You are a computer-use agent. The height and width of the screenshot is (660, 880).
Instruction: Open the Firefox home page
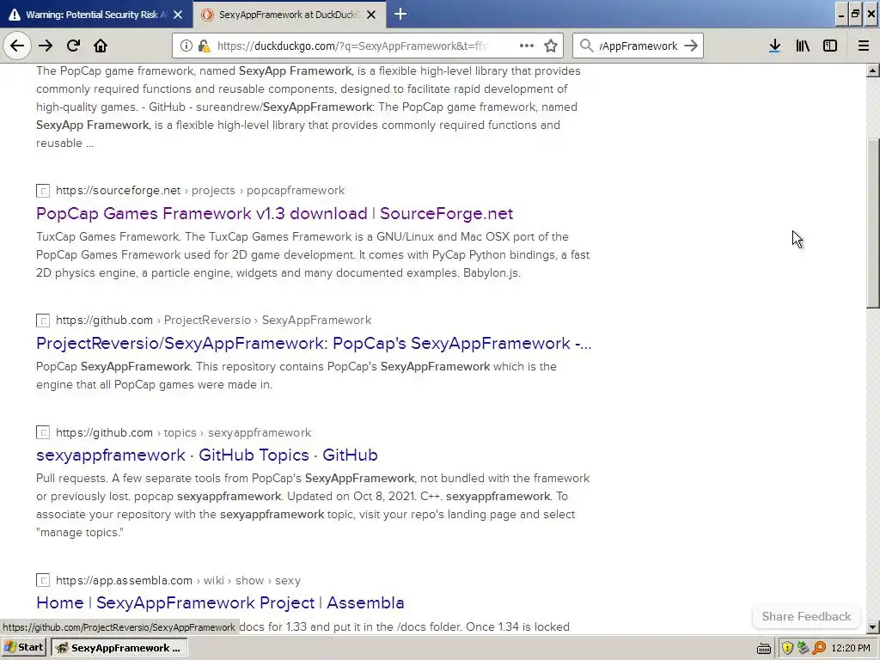(x=101, y=46)
